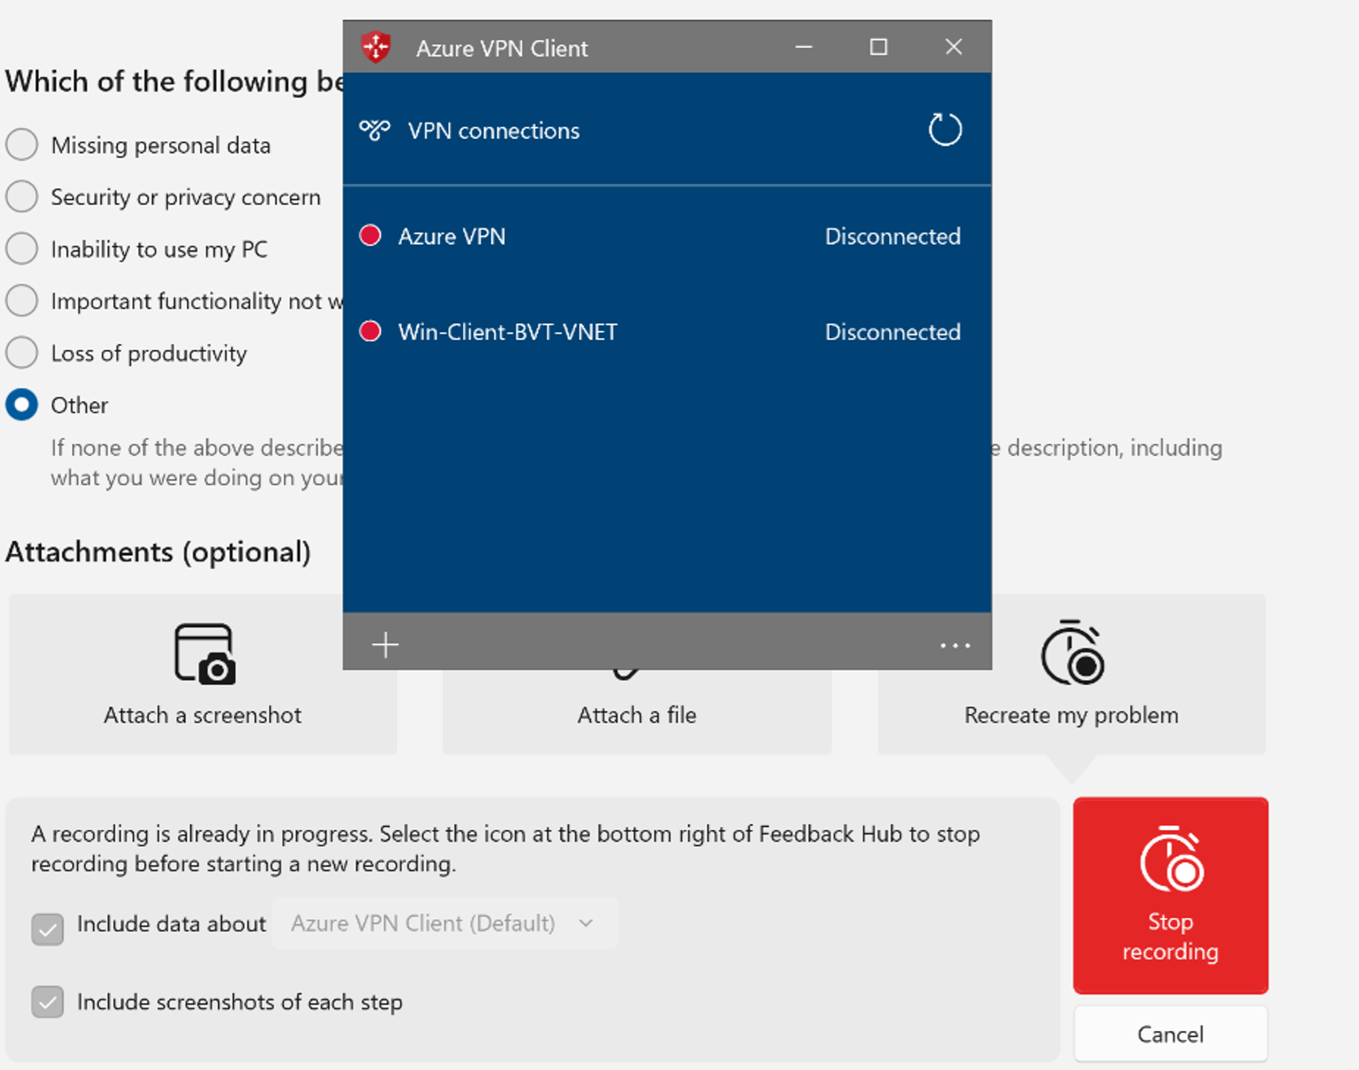Click the stop recording stopwatch icon
Screen dimensions: 1359x1070
tap(1171, 858)
